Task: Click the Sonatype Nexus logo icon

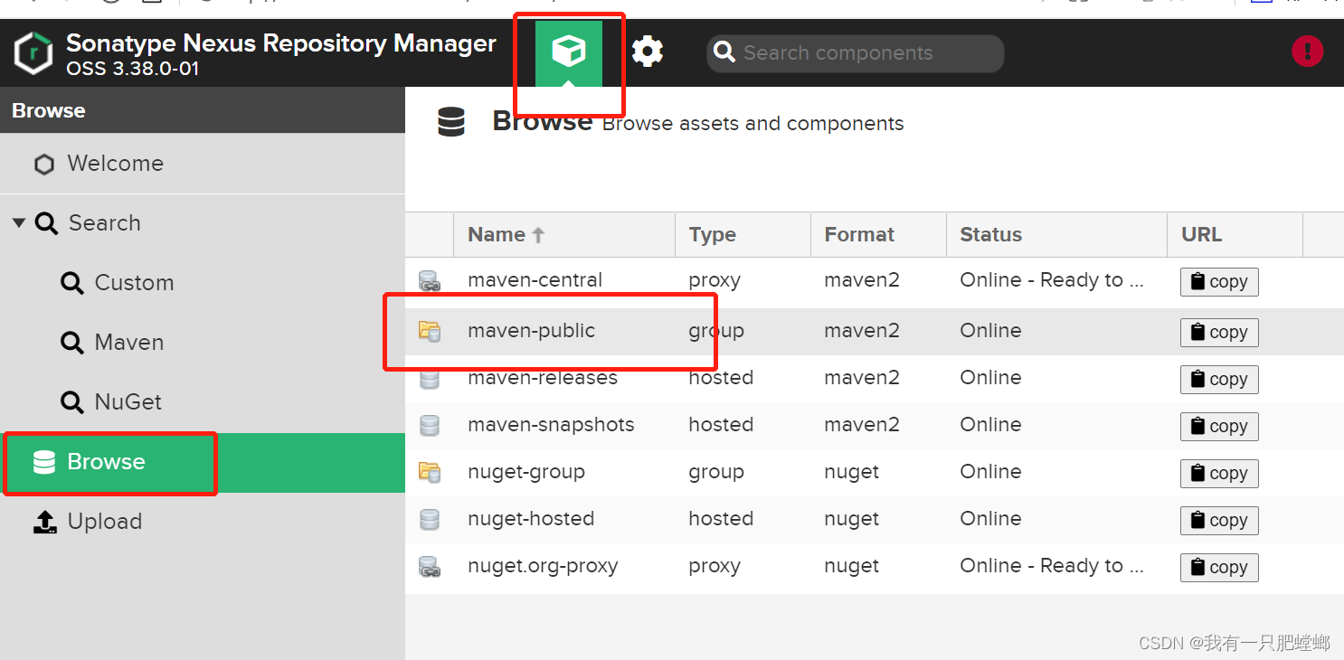Action: pyautogui.click(x=33, y=53)
